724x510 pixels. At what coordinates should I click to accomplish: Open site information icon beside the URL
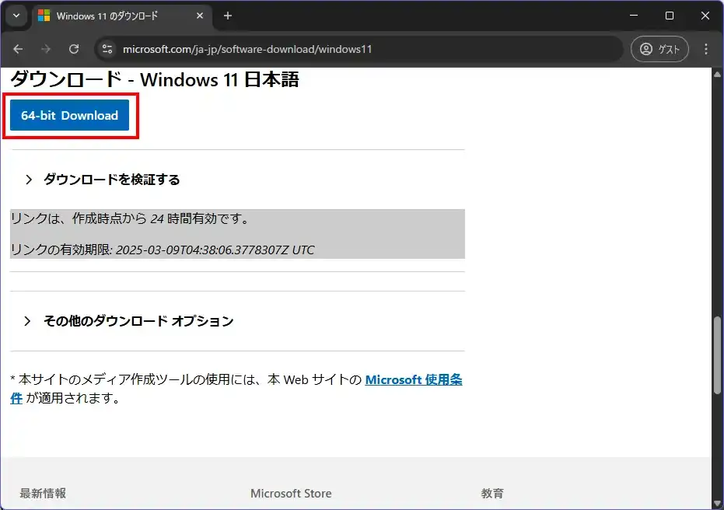[x=107, y=49]
